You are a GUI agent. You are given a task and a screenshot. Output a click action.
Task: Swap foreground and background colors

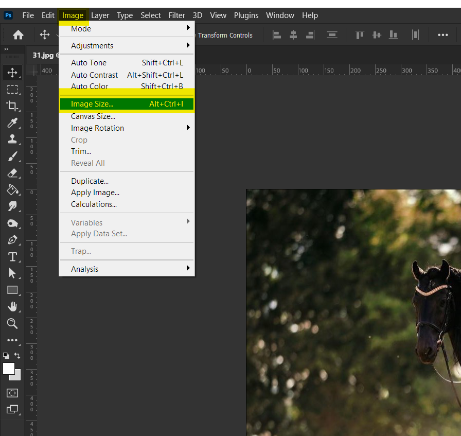click(x=18, y=356)
